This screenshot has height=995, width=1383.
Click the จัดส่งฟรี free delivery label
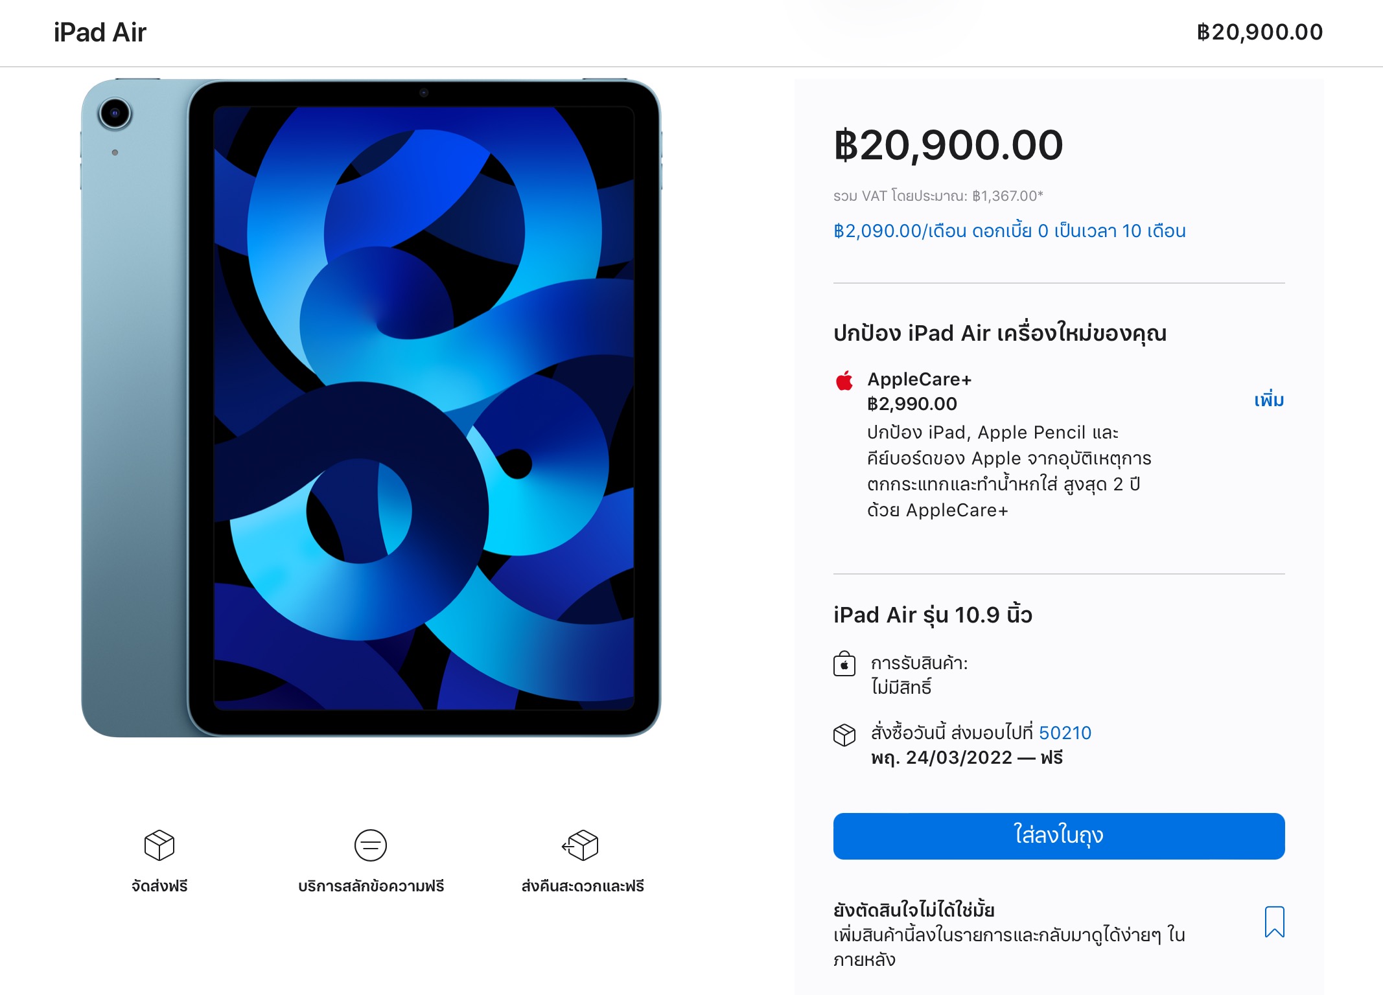click(159, 886)
